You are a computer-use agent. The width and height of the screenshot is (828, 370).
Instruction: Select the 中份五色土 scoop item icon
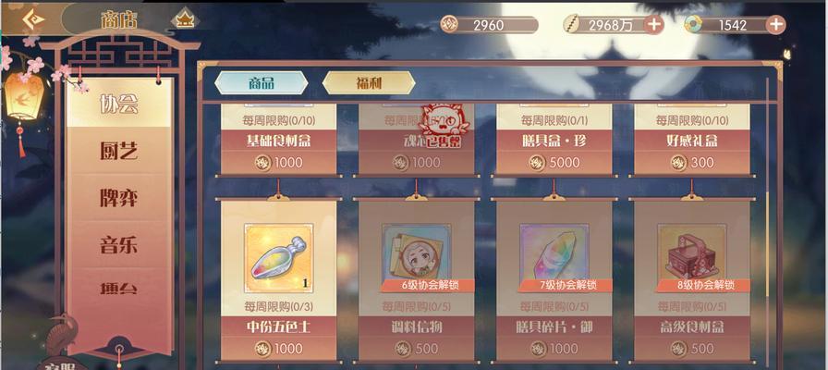pos(279,258)
